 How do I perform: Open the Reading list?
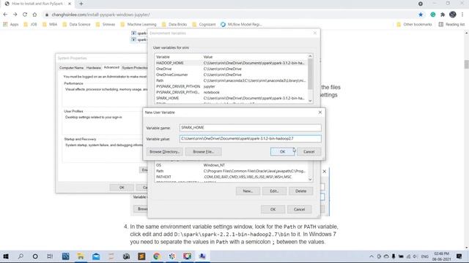point(451,24)
